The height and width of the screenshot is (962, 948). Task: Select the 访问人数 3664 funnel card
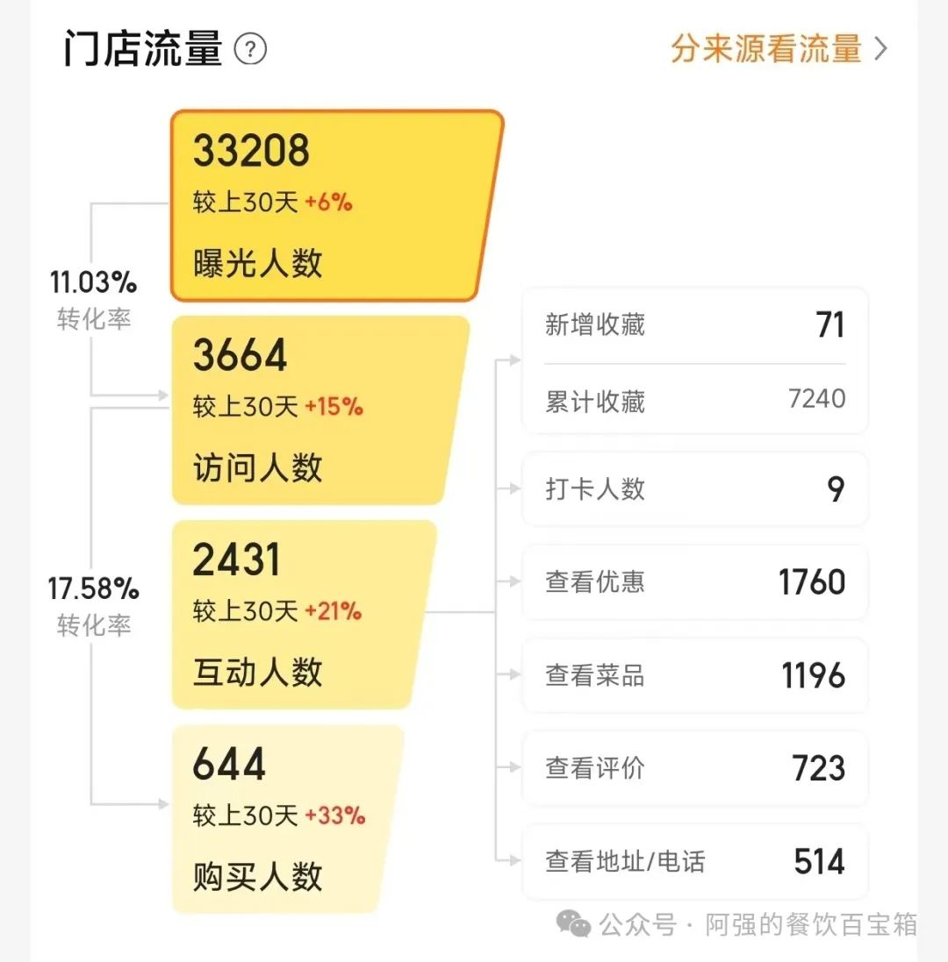tap(320, 410)
